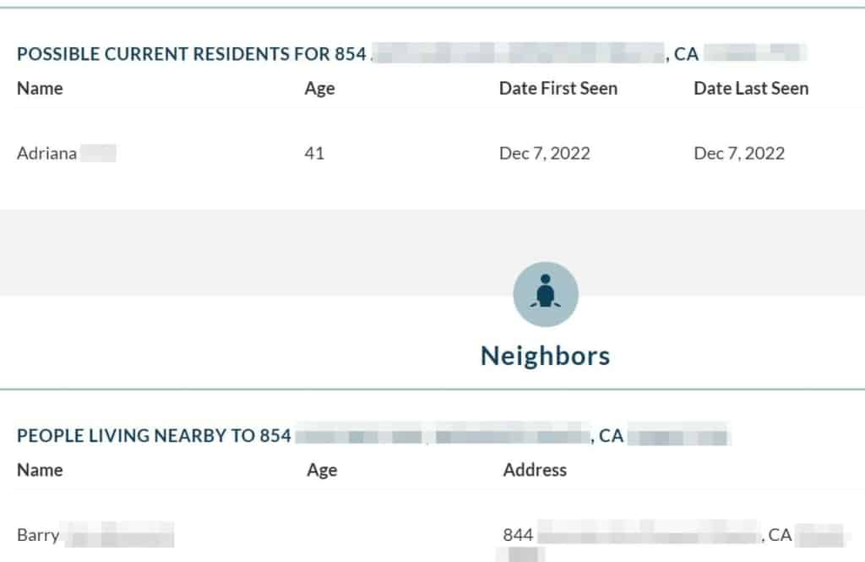Select the Neighbors section heading
The width and height of the screenshot is (865, 562).
(x=546, y=356)
